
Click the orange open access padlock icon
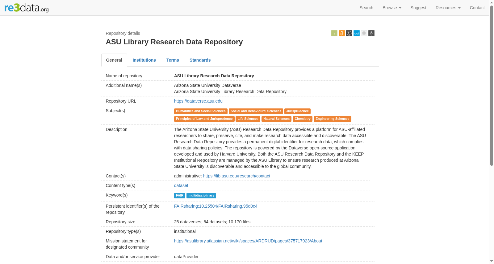[x=341, y=33]
